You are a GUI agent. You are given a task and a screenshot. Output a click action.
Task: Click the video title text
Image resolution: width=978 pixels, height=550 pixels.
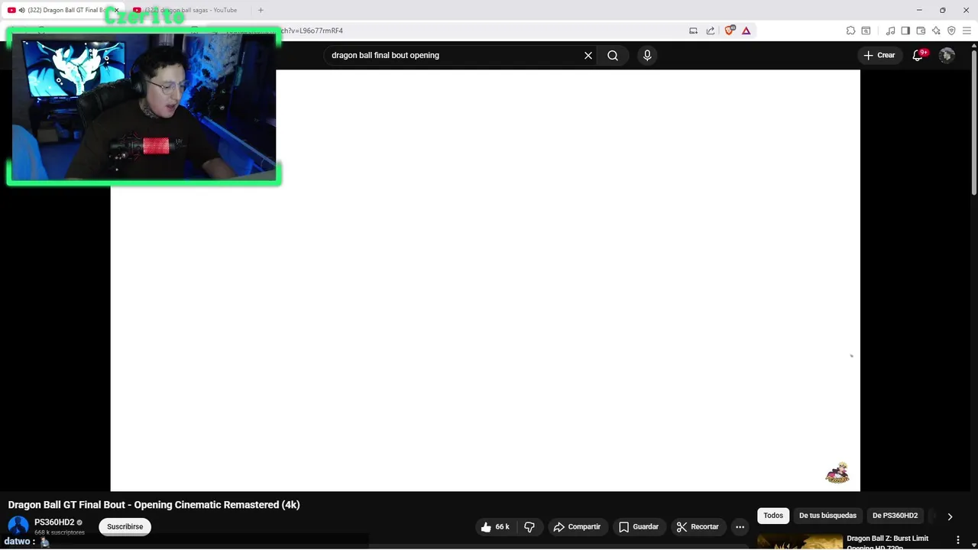pyautogui.click(x=154, y=505)
